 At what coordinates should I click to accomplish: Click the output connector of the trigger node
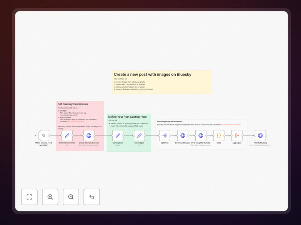[x=49, y=135]
